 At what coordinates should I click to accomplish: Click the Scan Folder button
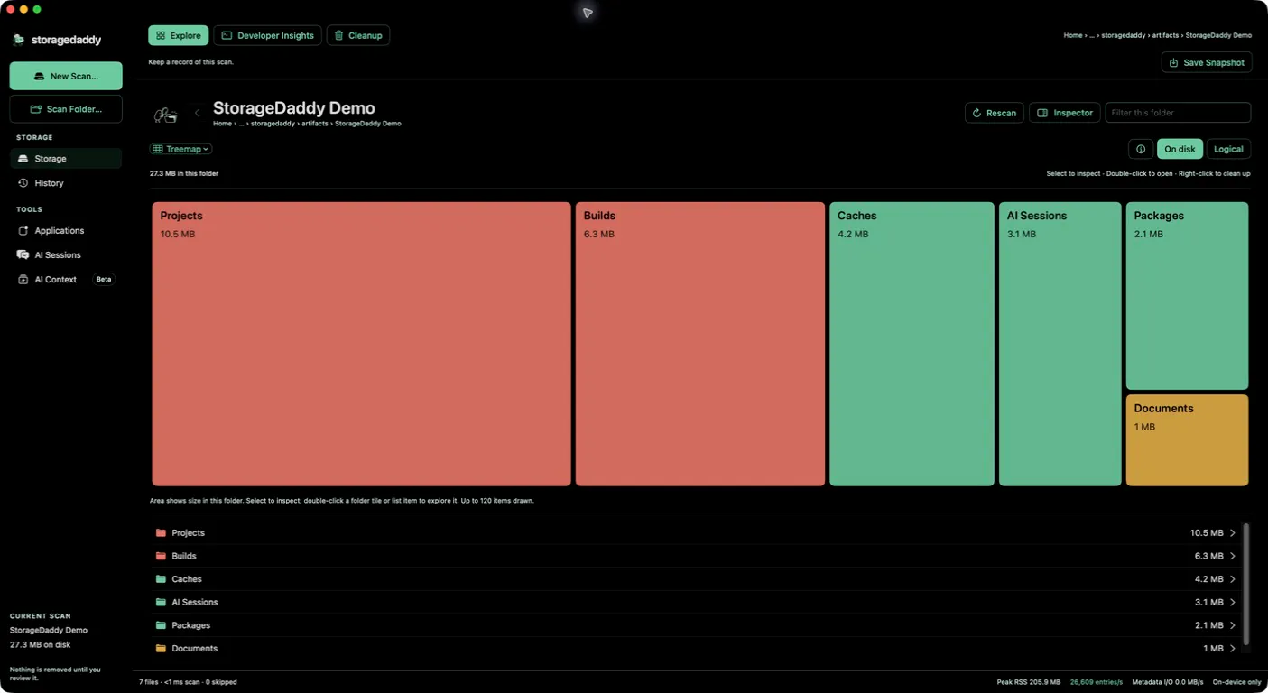pos(66,109)
